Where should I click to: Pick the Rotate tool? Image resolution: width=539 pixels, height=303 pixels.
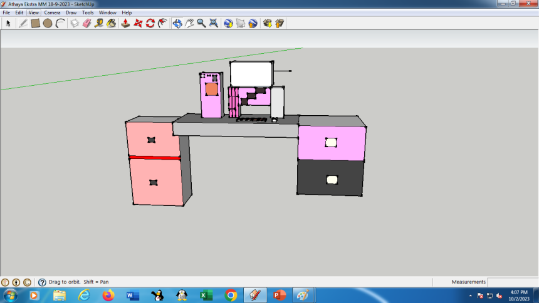pyautogui.click(x=150, y=23)
